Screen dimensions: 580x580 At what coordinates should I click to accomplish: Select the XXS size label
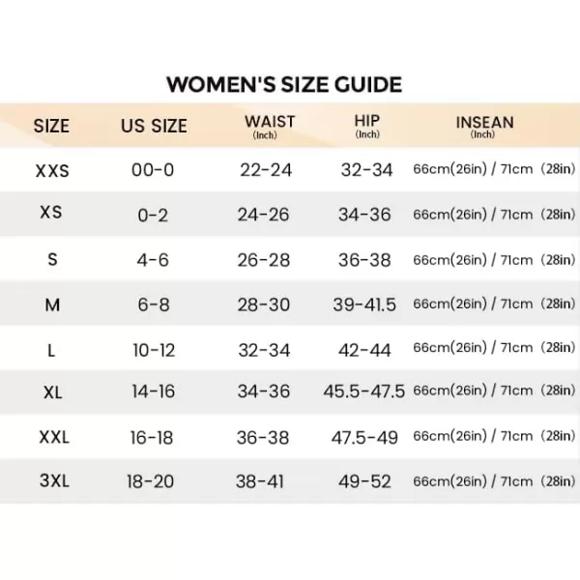pos(51,171)
